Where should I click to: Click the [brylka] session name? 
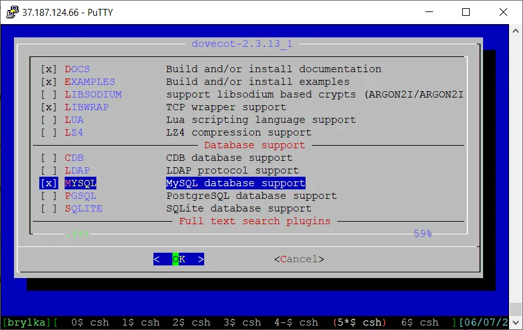(27, 322)
